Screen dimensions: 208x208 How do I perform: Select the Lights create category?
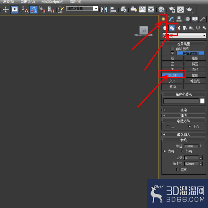tap(179, 28)
